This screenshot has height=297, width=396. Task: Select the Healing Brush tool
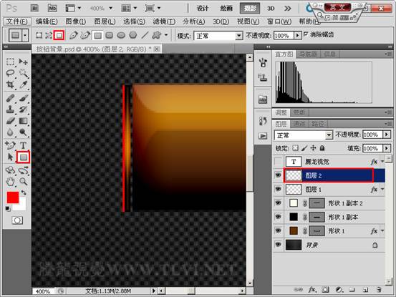point(10,98)
